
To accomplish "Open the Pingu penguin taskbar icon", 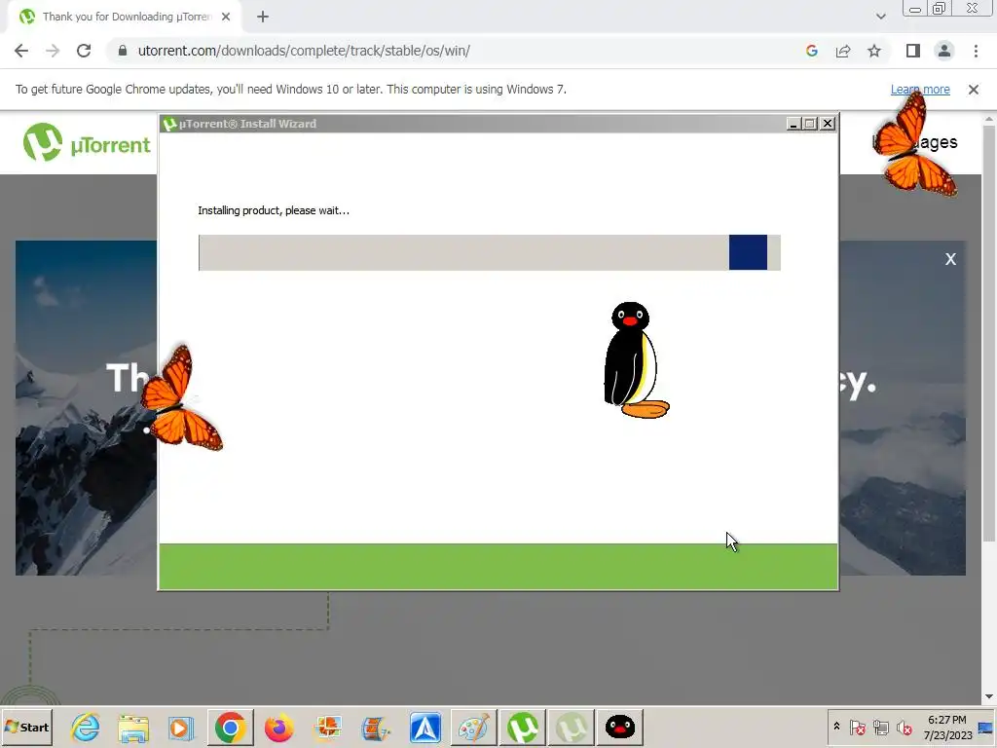I will (x=620, y=727).
